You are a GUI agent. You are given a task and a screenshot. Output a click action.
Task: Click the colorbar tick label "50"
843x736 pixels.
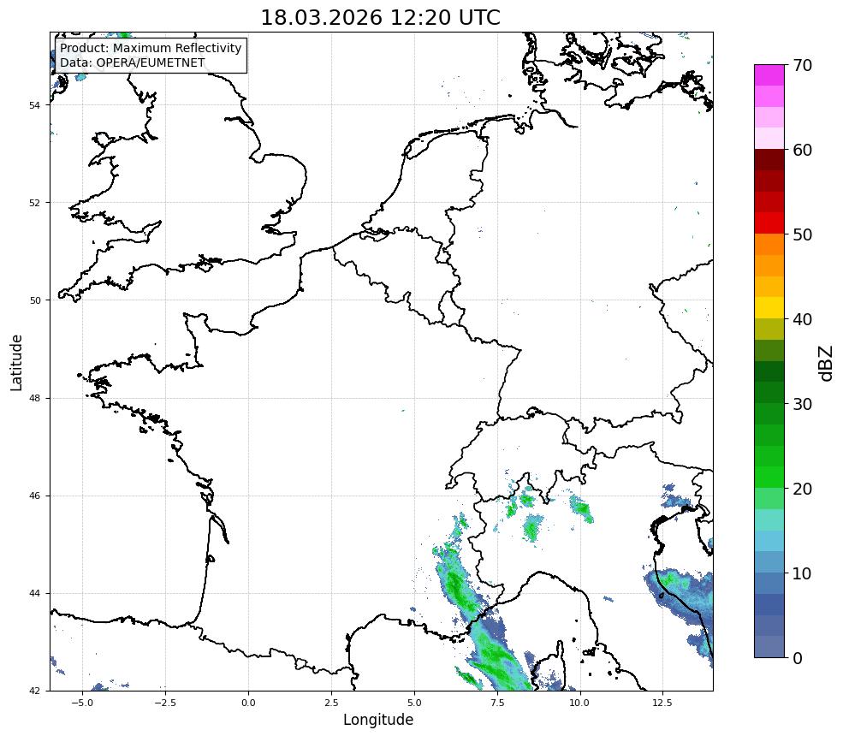click(x=802, y=235)
